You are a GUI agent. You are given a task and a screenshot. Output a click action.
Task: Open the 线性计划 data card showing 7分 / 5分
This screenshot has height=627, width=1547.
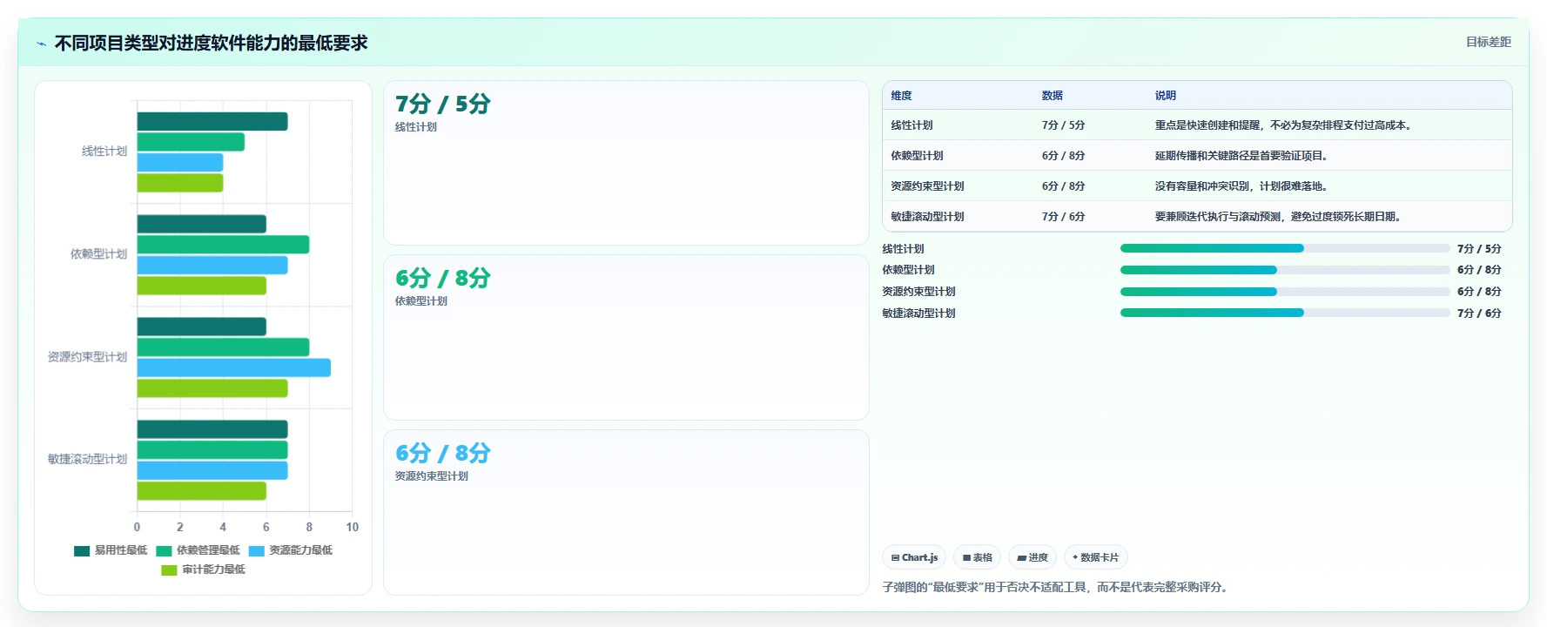click(x=626, y=163)
